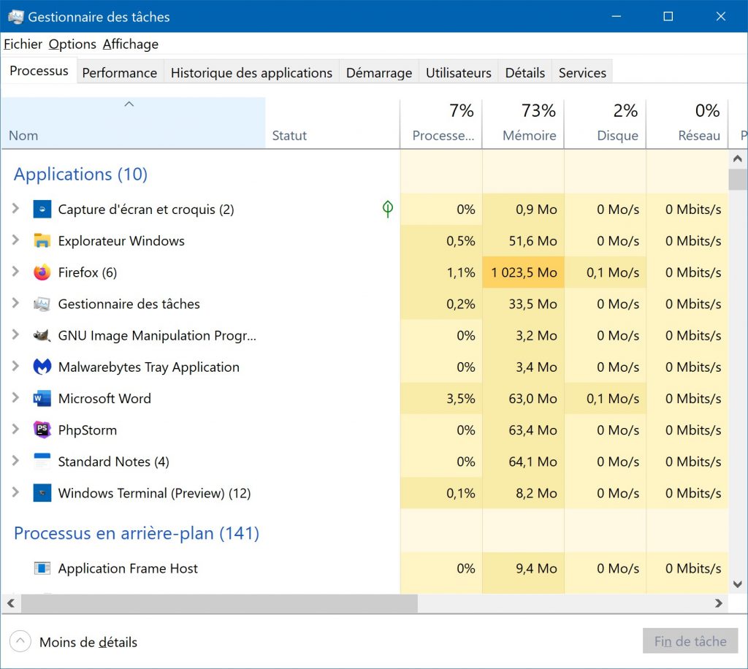Switch to the Performance tab
The width and height of the screenshot is (748, 669).
click(119, 73)
